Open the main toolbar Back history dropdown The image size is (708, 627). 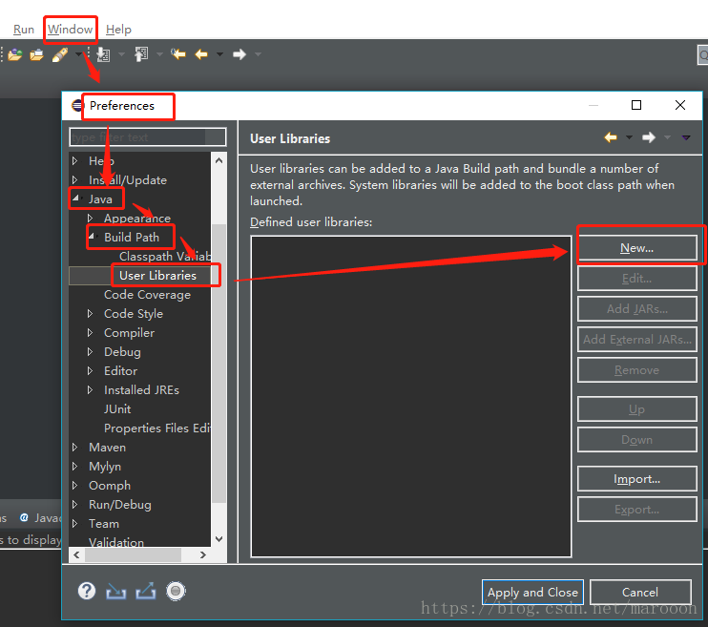tap(219, 54)
